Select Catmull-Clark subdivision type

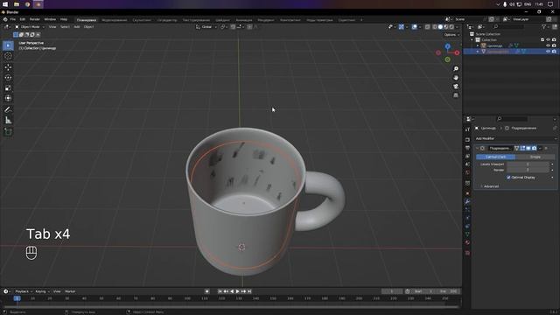click(496, 157)
